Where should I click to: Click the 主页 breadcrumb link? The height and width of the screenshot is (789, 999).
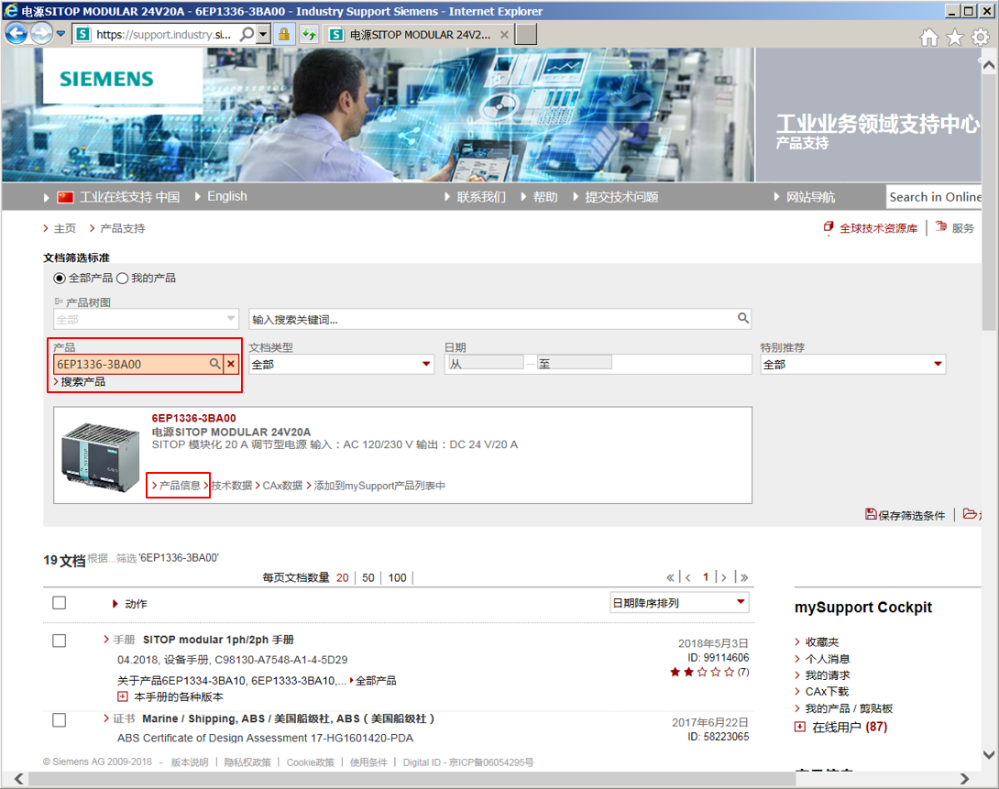pyautogui.click(x=64, y=228)
